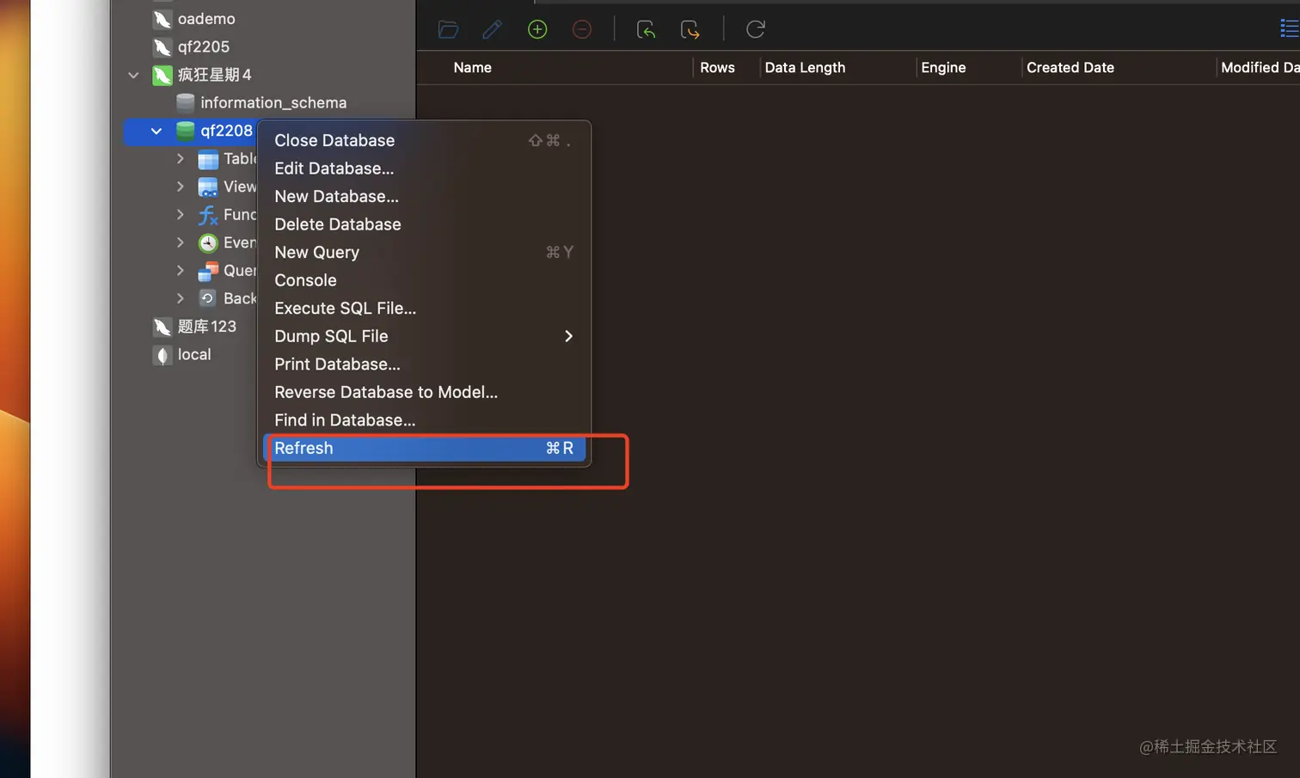Click the Events clock icon

click(x=208, y=242)
